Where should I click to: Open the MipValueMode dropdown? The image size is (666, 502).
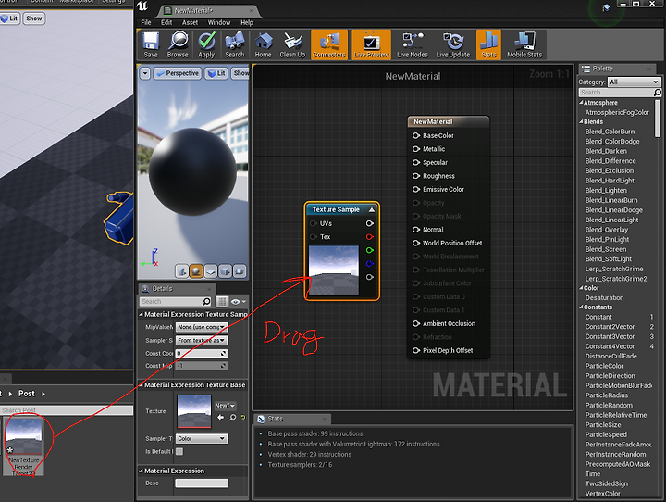click(202, 327)
